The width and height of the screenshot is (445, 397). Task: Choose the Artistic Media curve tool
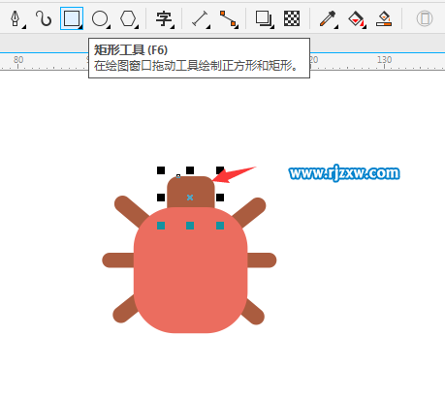[x=44, y=18]
